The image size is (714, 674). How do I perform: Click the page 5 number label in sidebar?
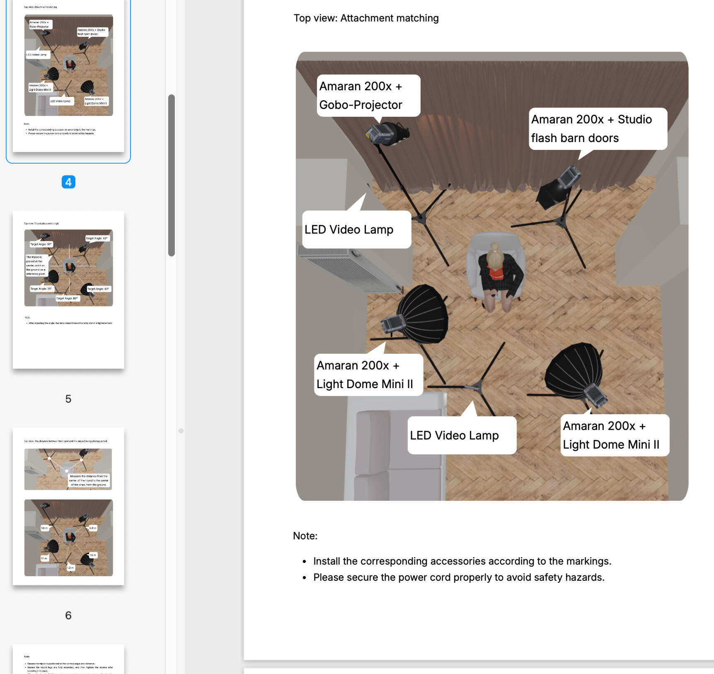(69, 399)
